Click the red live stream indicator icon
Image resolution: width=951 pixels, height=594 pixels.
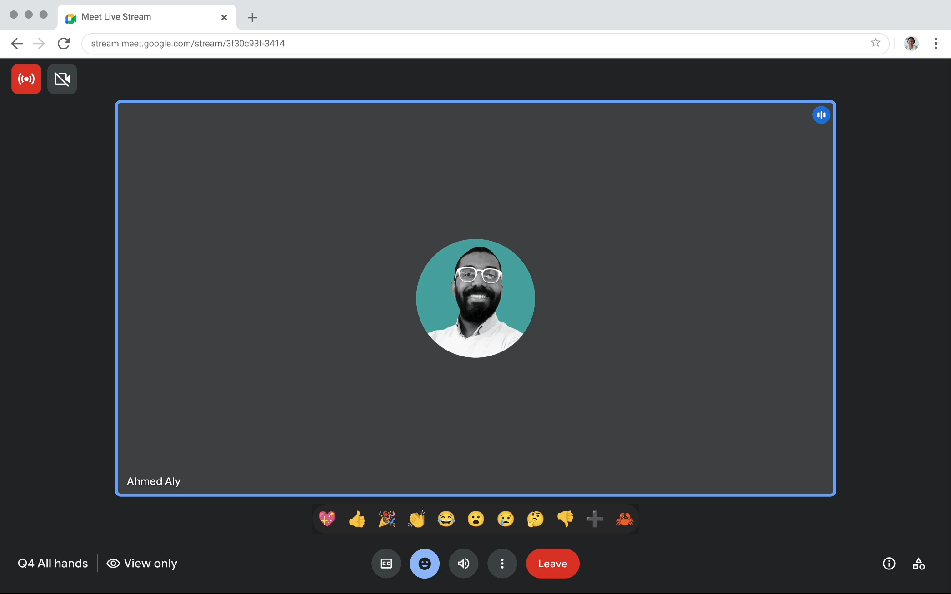point(26,79)
